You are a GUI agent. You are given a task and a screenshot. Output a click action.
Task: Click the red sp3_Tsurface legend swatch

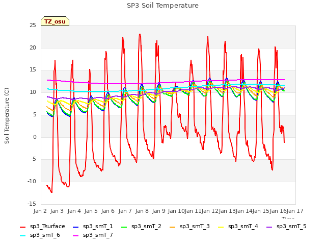point(22,227)
